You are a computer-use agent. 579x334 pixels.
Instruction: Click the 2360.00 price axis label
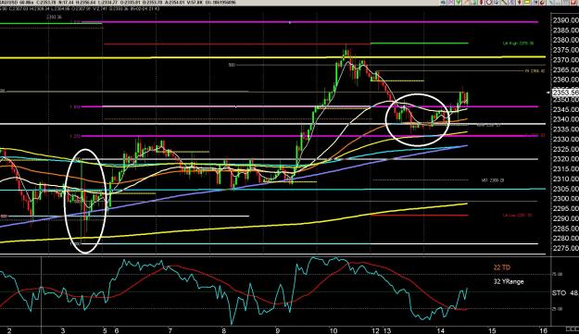pos(565,80)
